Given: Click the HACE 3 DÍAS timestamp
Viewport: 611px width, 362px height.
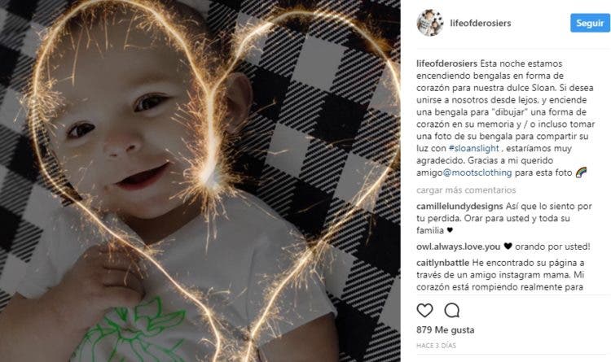Looking at the screenshot, I should click(x=436, y=345).
